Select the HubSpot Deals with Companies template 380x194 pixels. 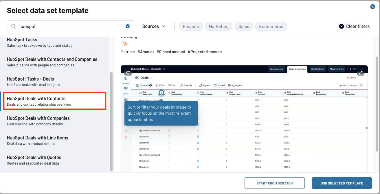coord(55,121)
